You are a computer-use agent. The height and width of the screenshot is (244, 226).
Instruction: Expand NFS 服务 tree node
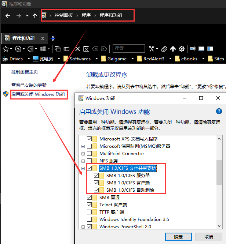pos(83,161)
